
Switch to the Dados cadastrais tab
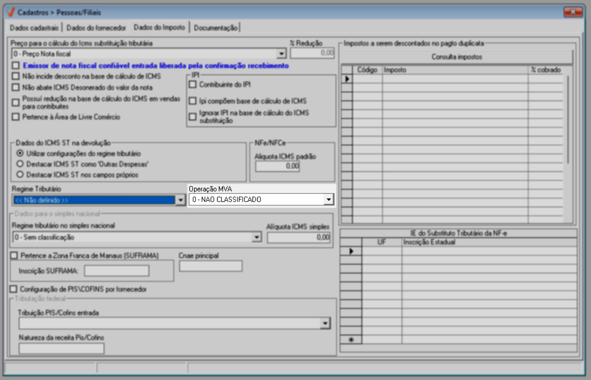click(x=35, y=28)
